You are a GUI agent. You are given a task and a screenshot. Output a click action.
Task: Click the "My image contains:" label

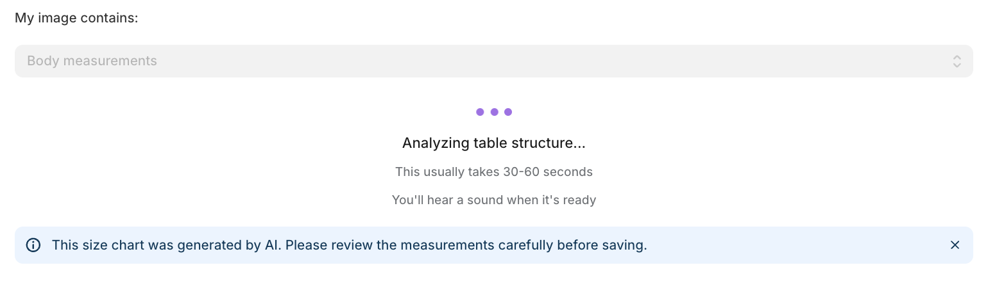click(76, 18)
